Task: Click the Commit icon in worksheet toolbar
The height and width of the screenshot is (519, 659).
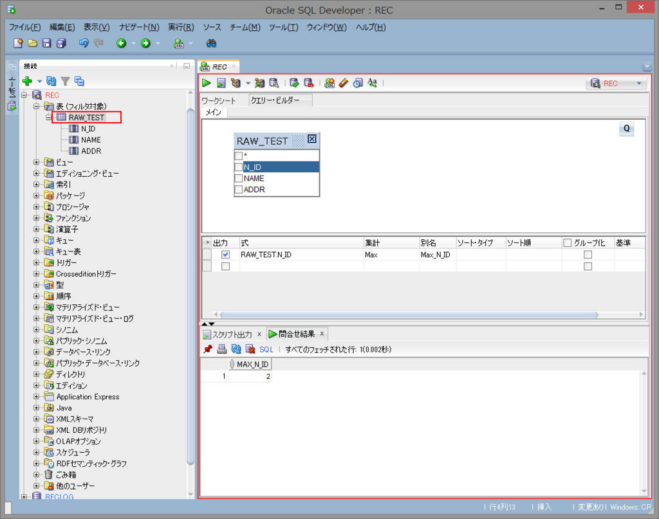Action: [294, 83]
